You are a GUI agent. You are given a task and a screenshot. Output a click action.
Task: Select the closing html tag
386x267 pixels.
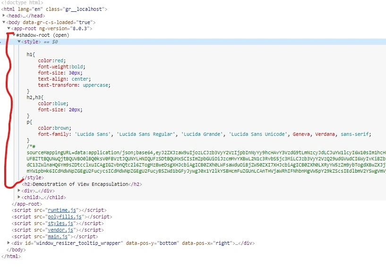(x=11, y=257)
